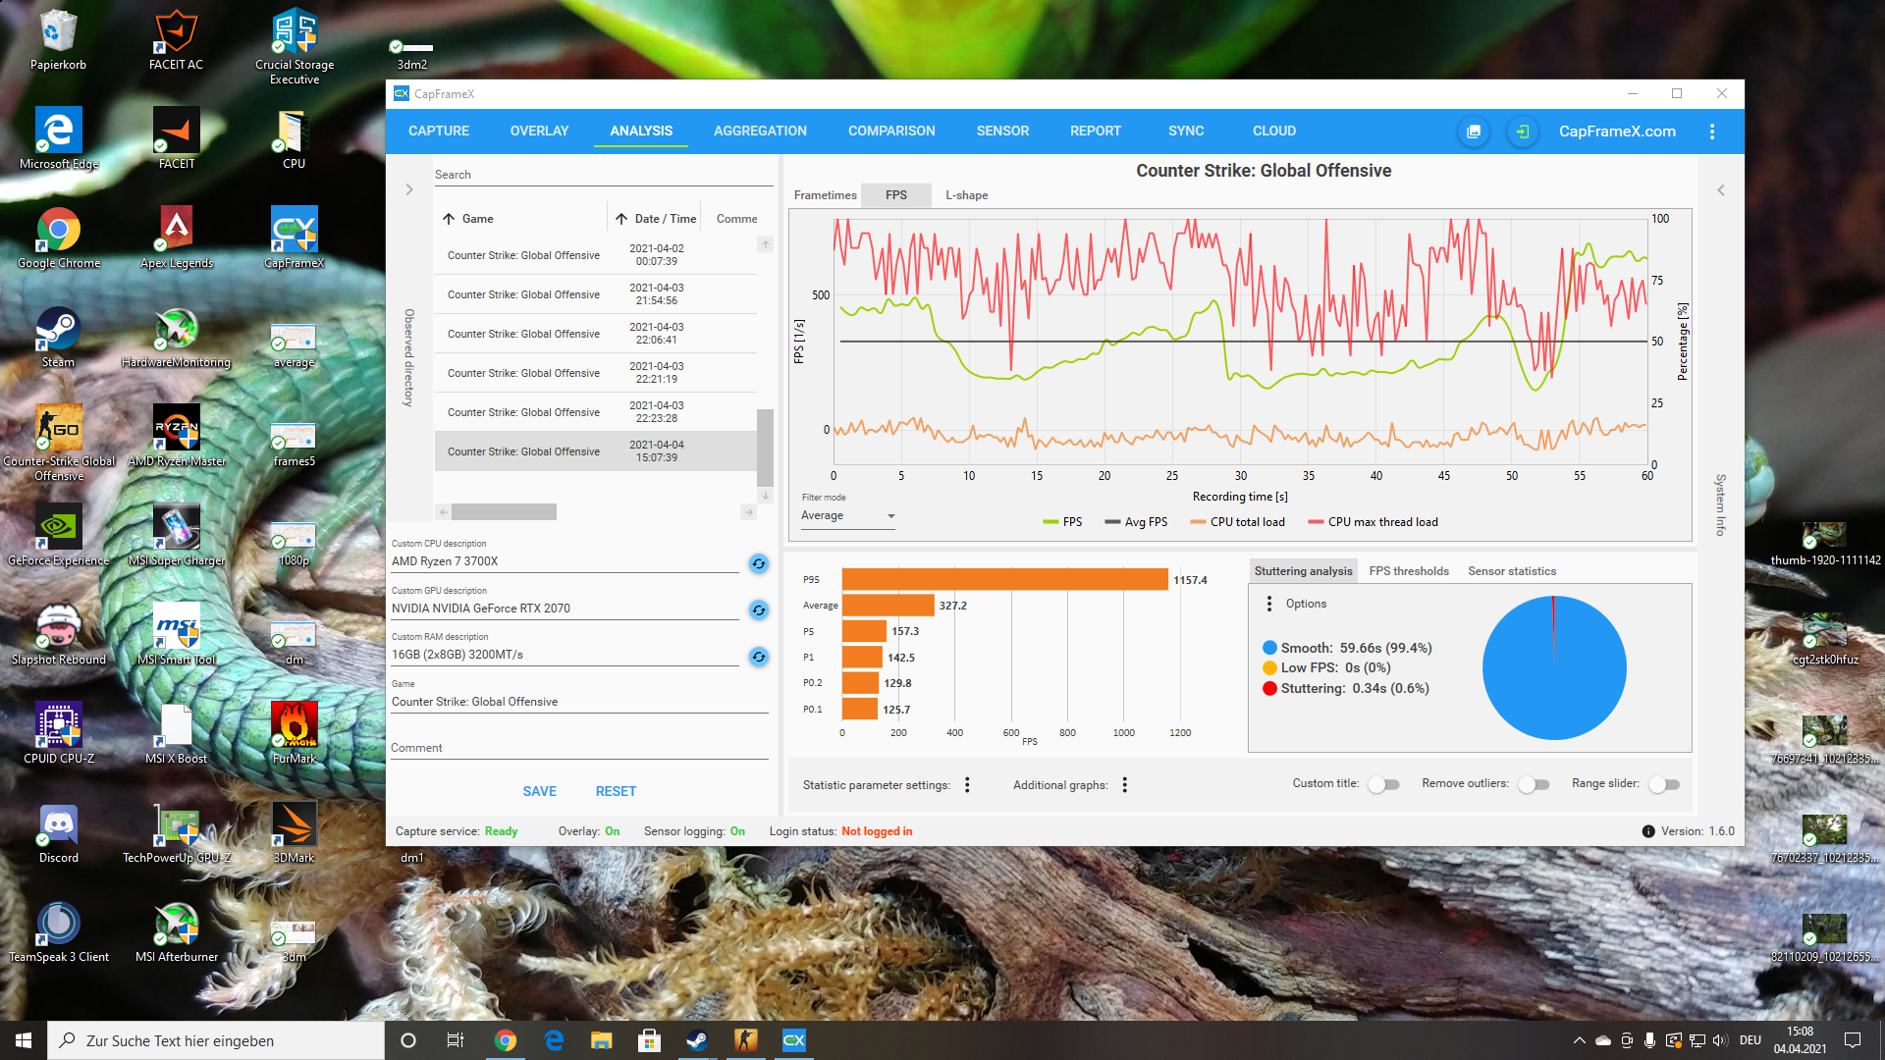The image size is (1885, 1060).
Task: Open the CapFrameX.com link
Action: click(x=1616, y=132)
